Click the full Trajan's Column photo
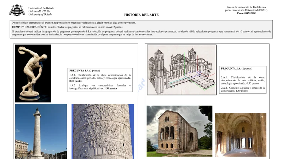Viewport: 283px width, 159px height. (41, 131)
